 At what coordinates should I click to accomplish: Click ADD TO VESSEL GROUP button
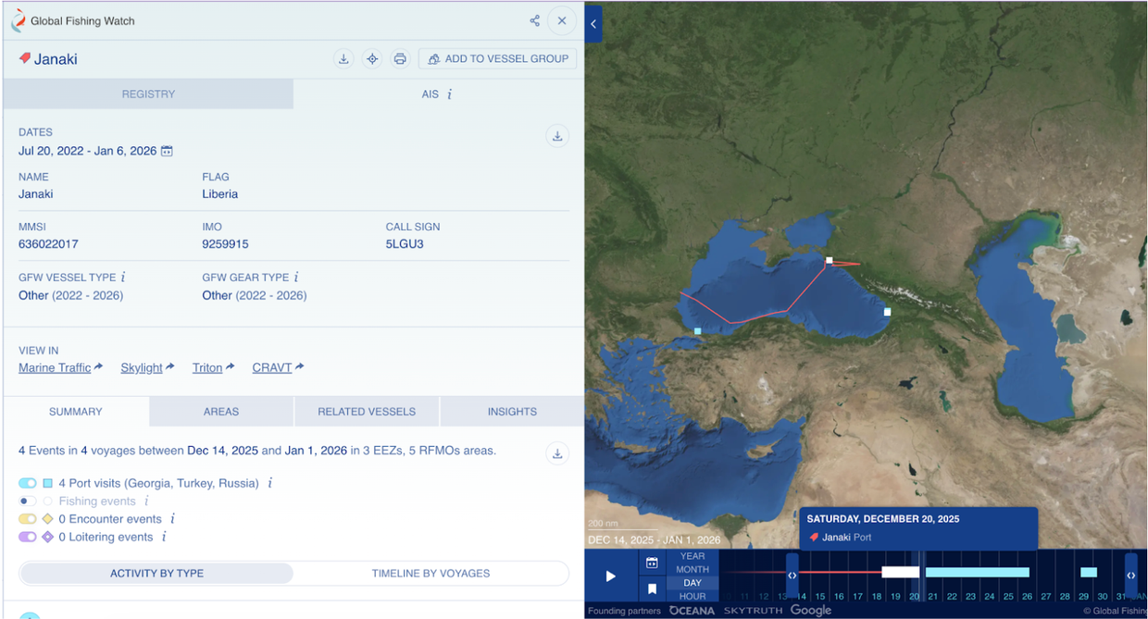tap(497, 59)
